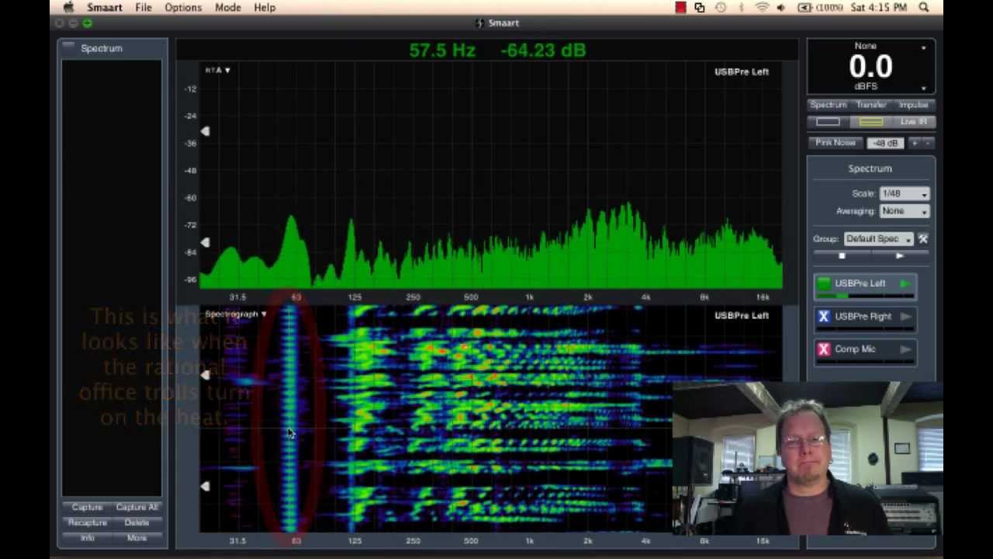
Task: Select the split two-pane view layout button
Action: (871, 122)
